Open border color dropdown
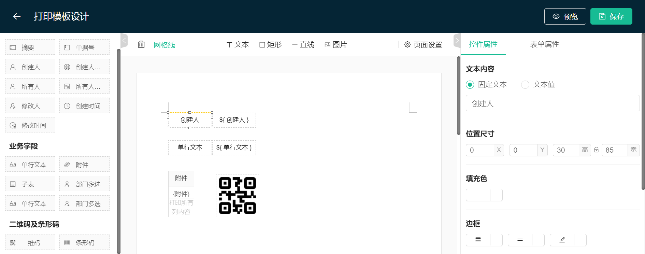 click(580, 240)
